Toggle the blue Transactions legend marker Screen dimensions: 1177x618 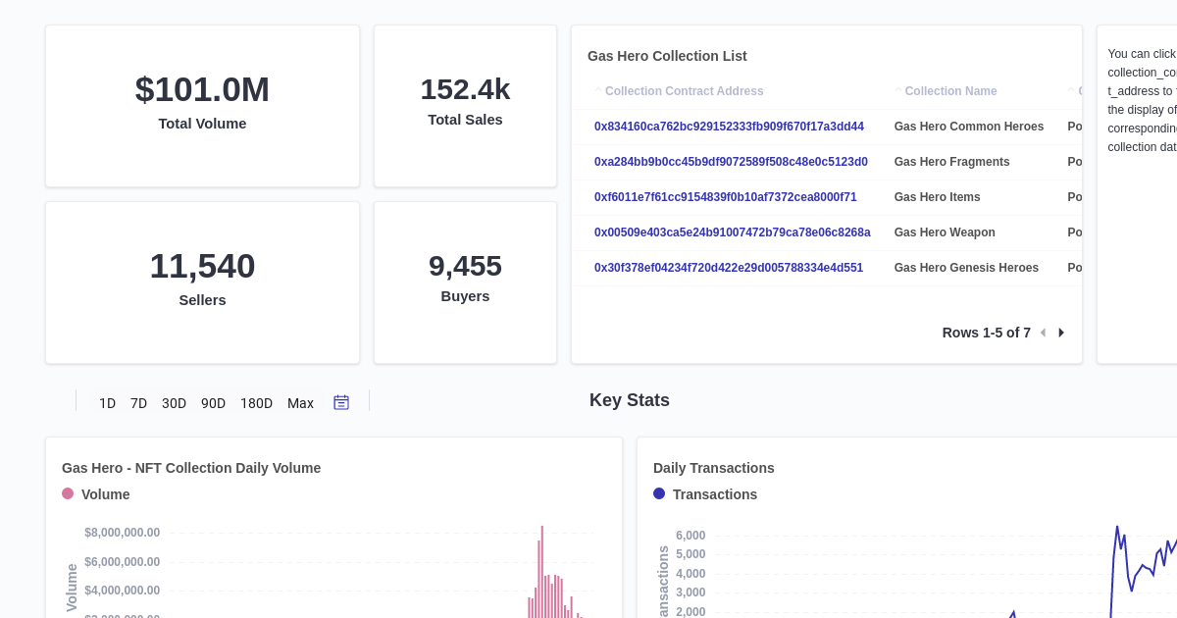pos(658,493)
